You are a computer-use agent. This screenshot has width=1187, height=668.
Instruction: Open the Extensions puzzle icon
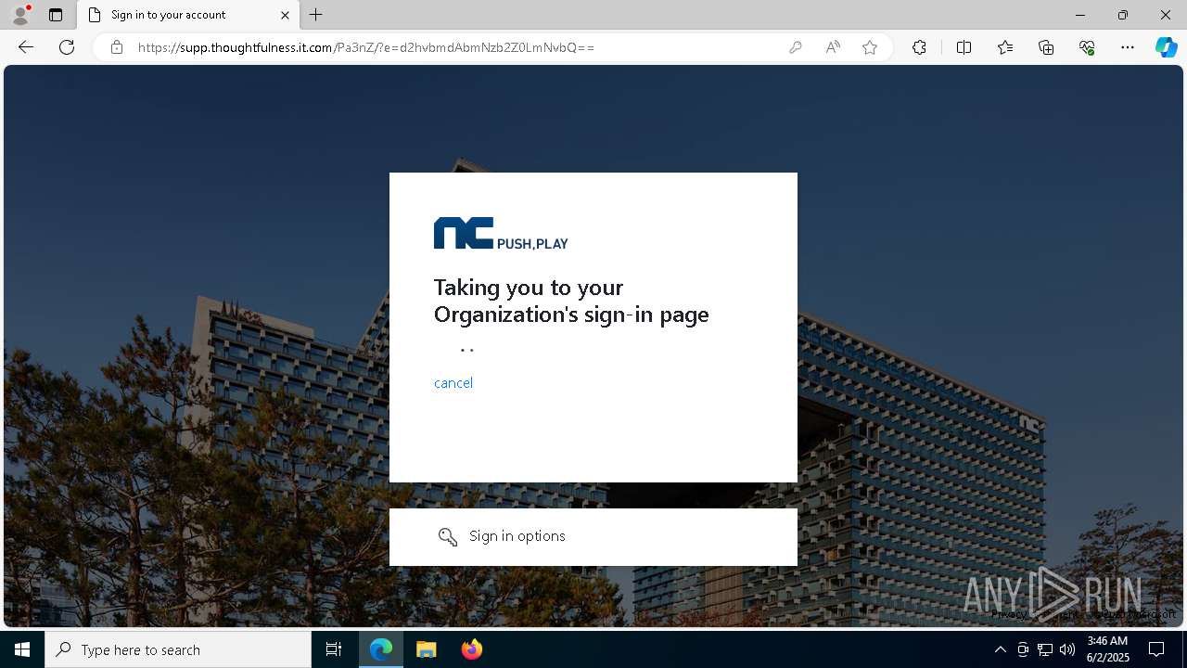(919, 47)
